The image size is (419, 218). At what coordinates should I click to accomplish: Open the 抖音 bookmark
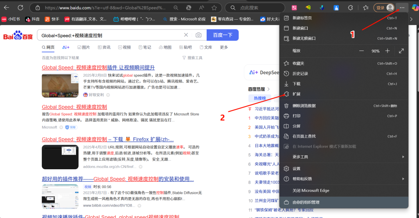pos(32,19)
